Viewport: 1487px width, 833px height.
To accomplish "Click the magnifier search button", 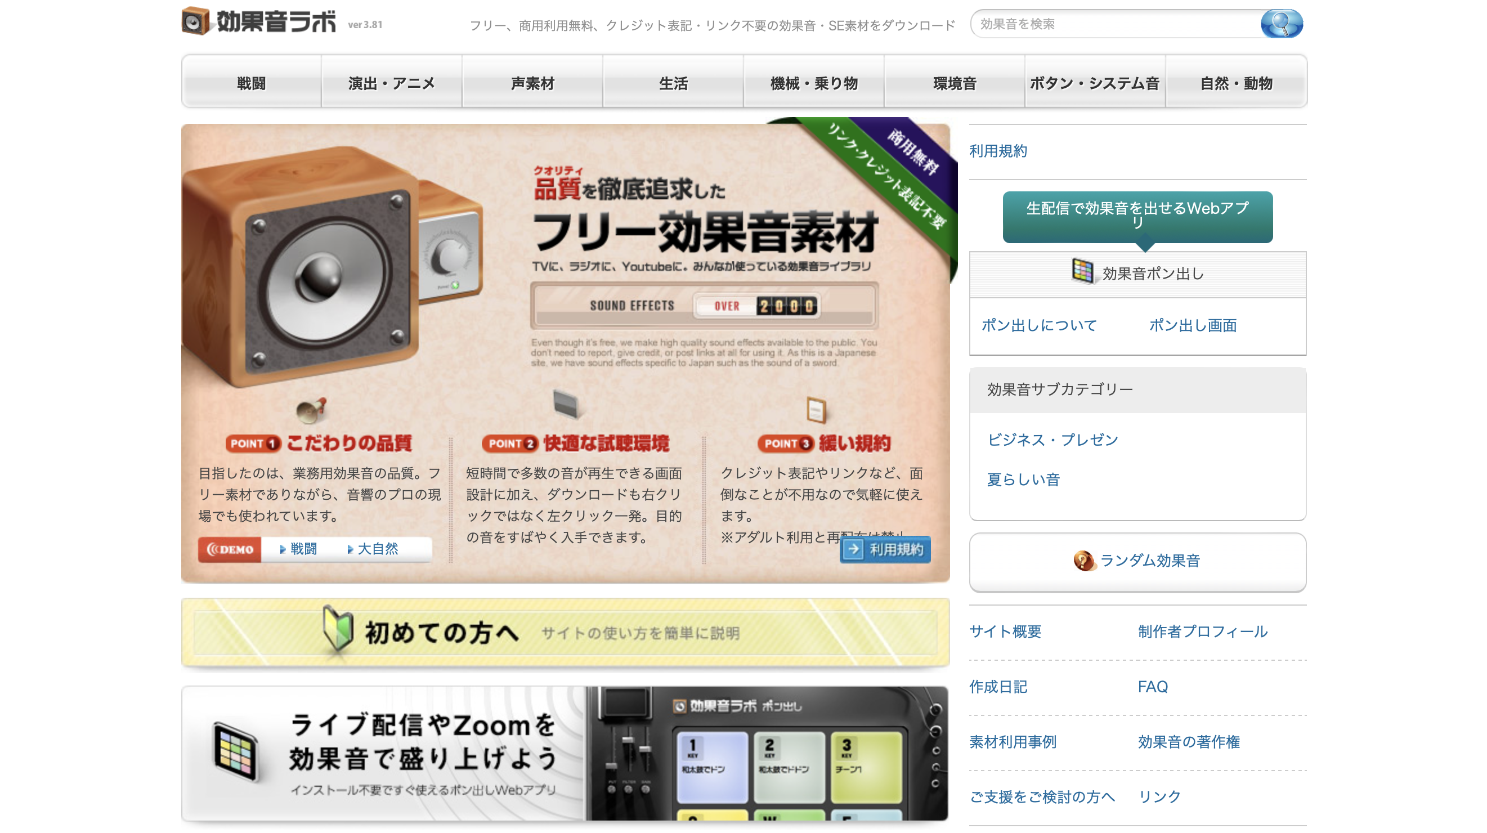I will coord(1281,24).
